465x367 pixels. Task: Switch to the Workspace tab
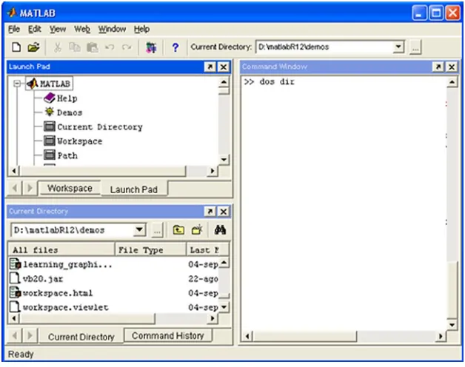[x=70, y=188]
